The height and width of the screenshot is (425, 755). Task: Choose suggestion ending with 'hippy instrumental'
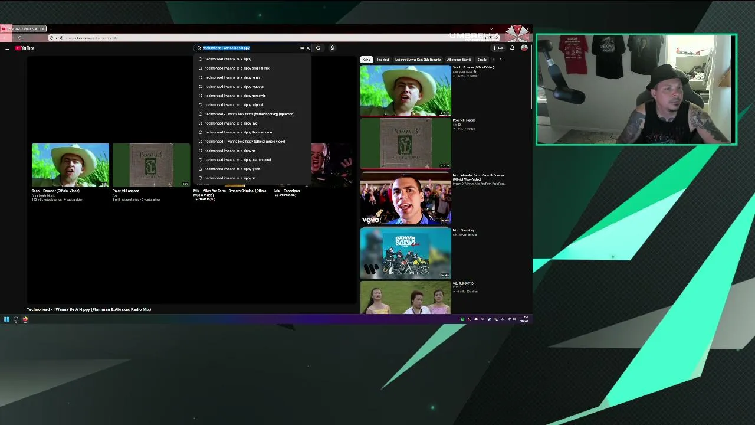(252, 160)
